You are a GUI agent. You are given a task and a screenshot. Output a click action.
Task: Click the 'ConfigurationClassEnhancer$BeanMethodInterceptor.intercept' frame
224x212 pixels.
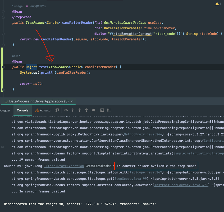(118, 140)
